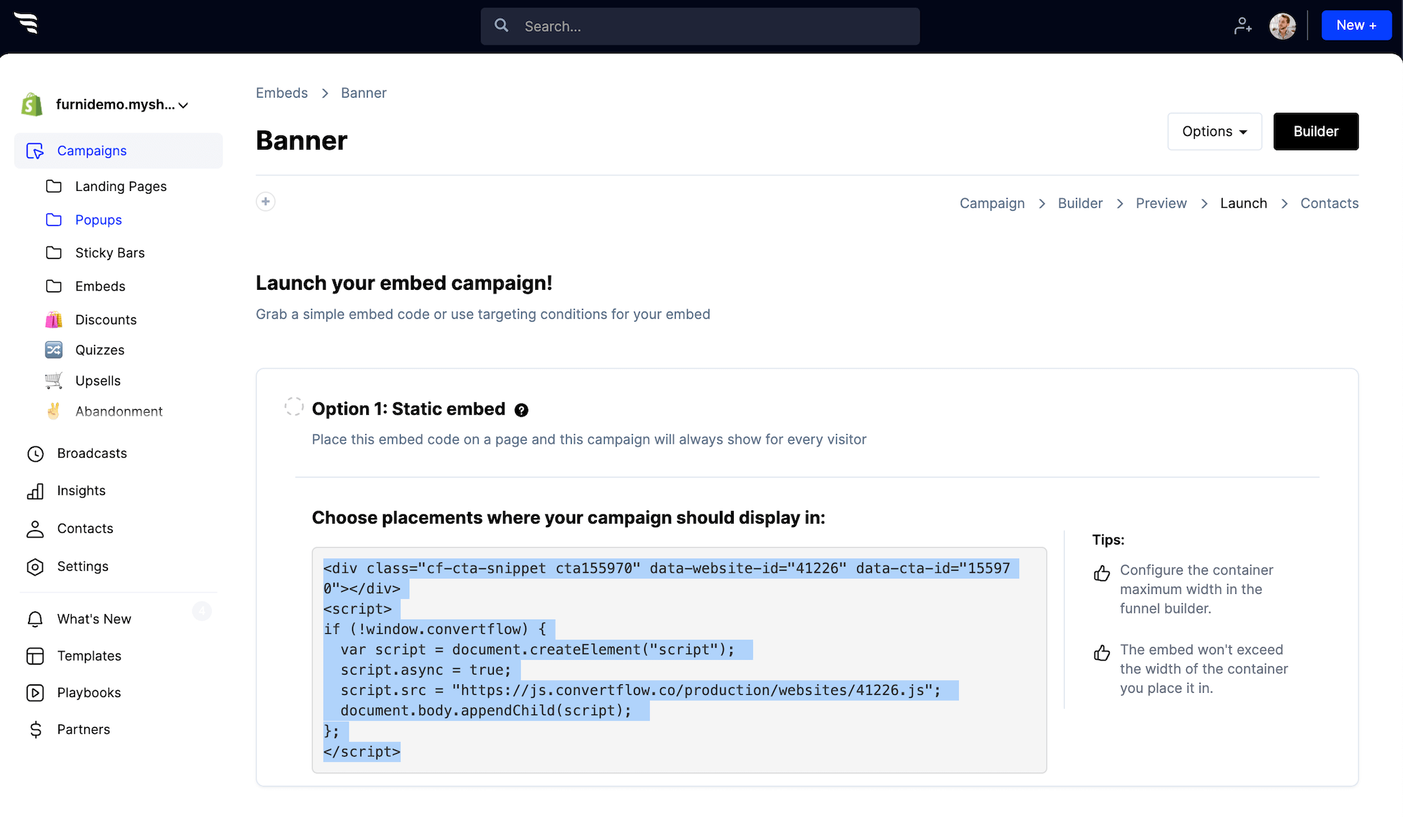Screen dimensions: 1403x817
Task: Click the New + button
Action: coord(1356,25)
